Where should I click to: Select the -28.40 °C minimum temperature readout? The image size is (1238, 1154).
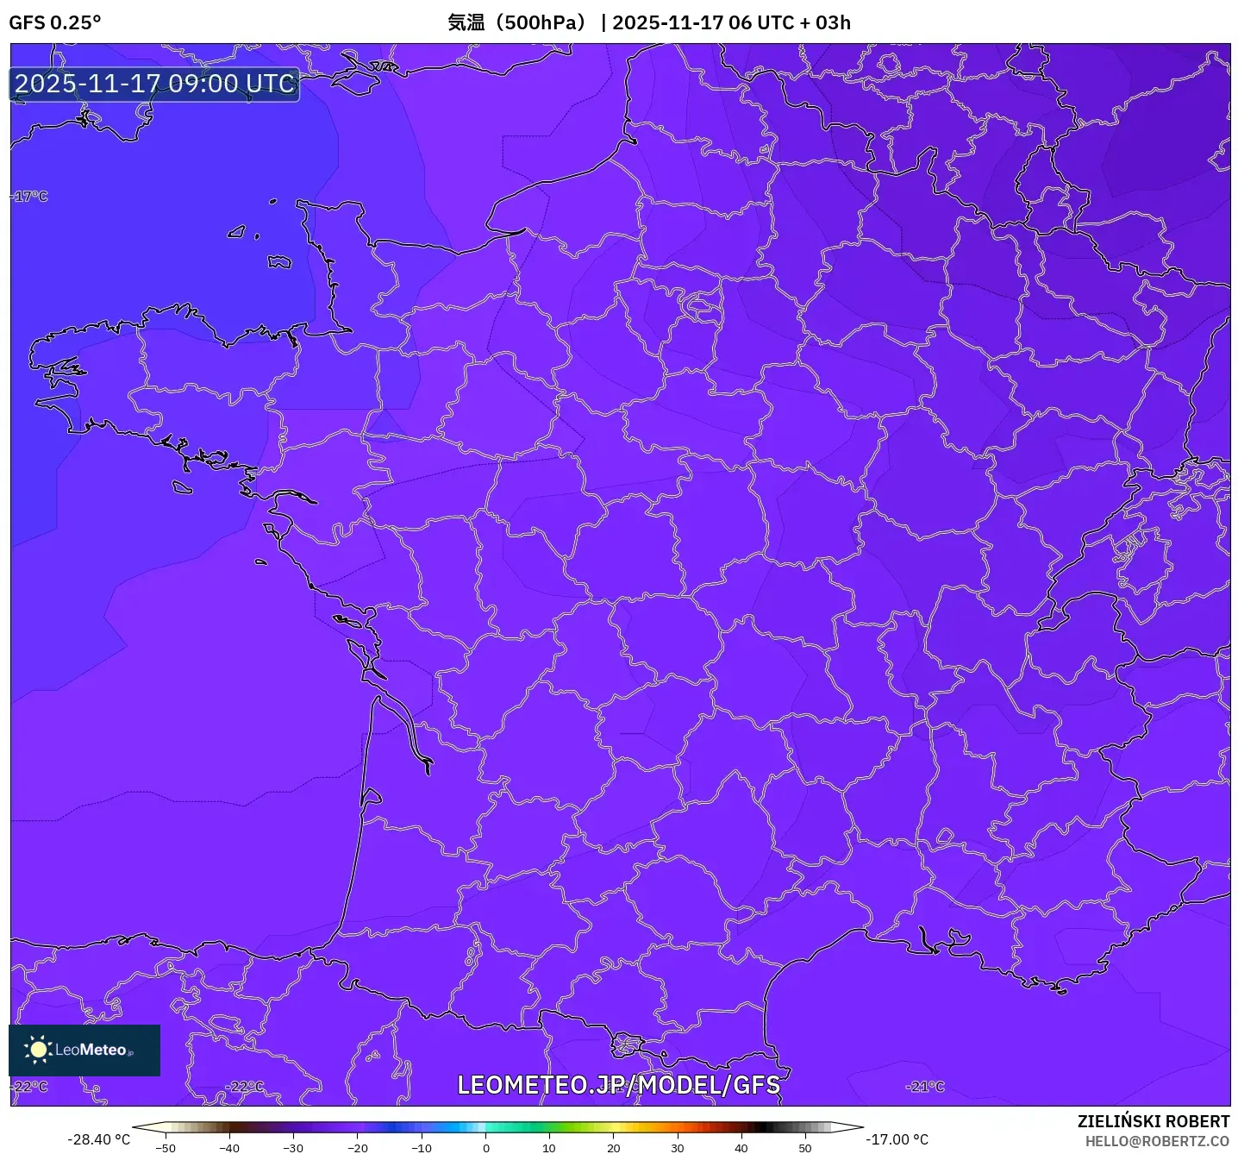pos(98,1138)
